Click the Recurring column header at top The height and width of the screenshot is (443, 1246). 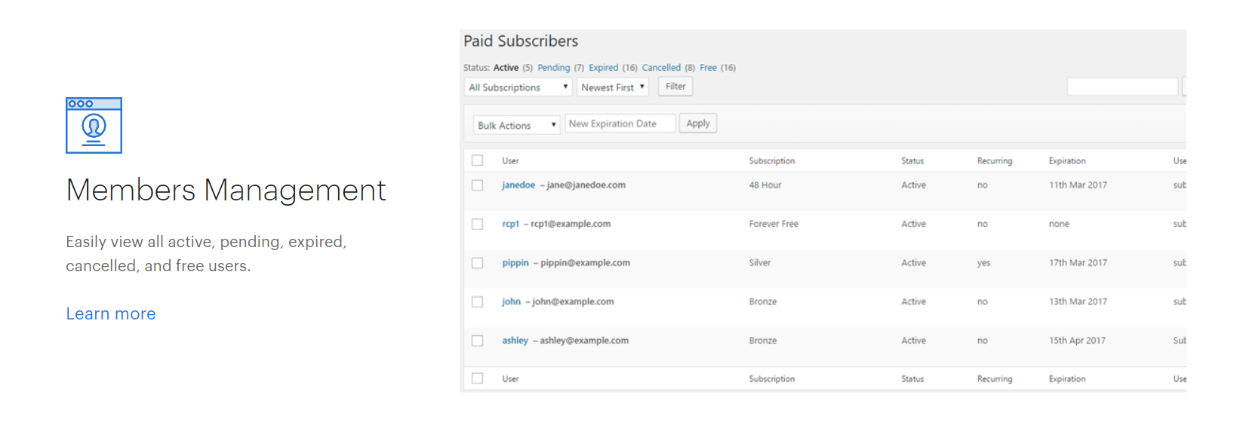pyautogui.click(x=995, y=161)
